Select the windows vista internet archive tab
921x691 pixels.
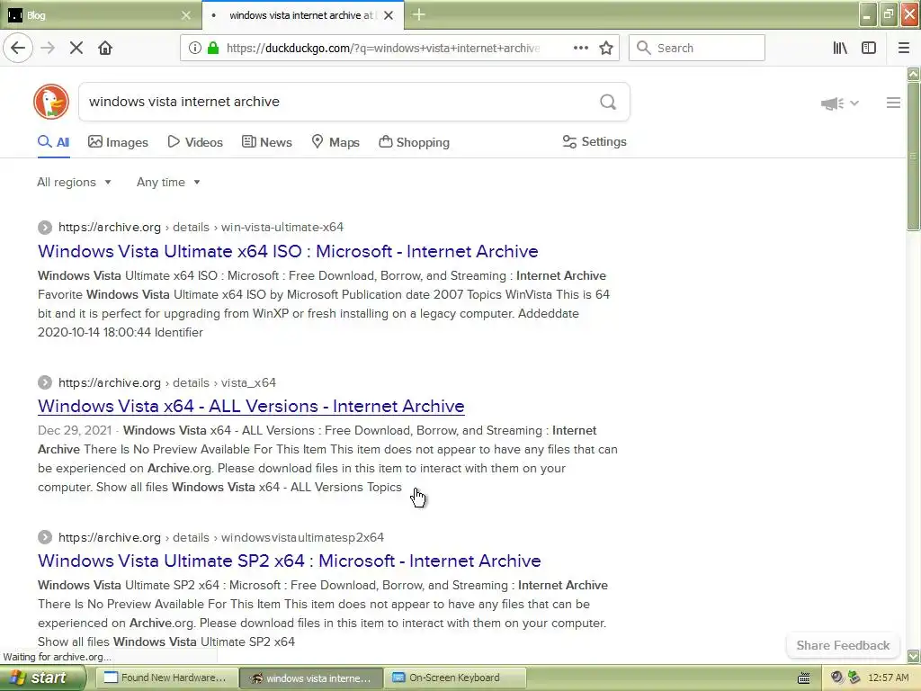[302, 15]
